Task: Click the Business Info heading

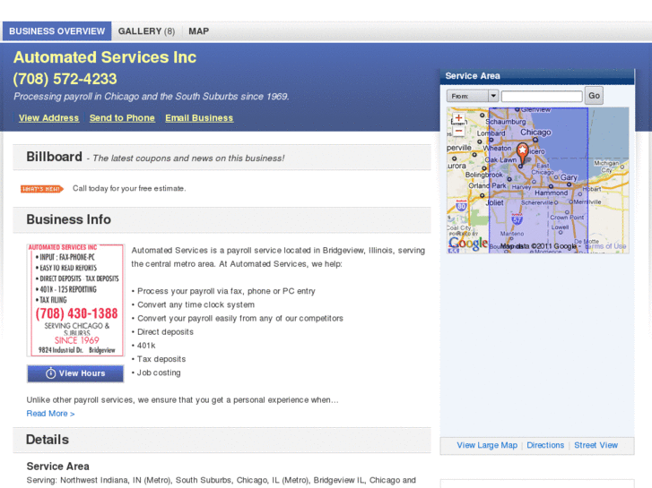Action: tap(69, 219)
